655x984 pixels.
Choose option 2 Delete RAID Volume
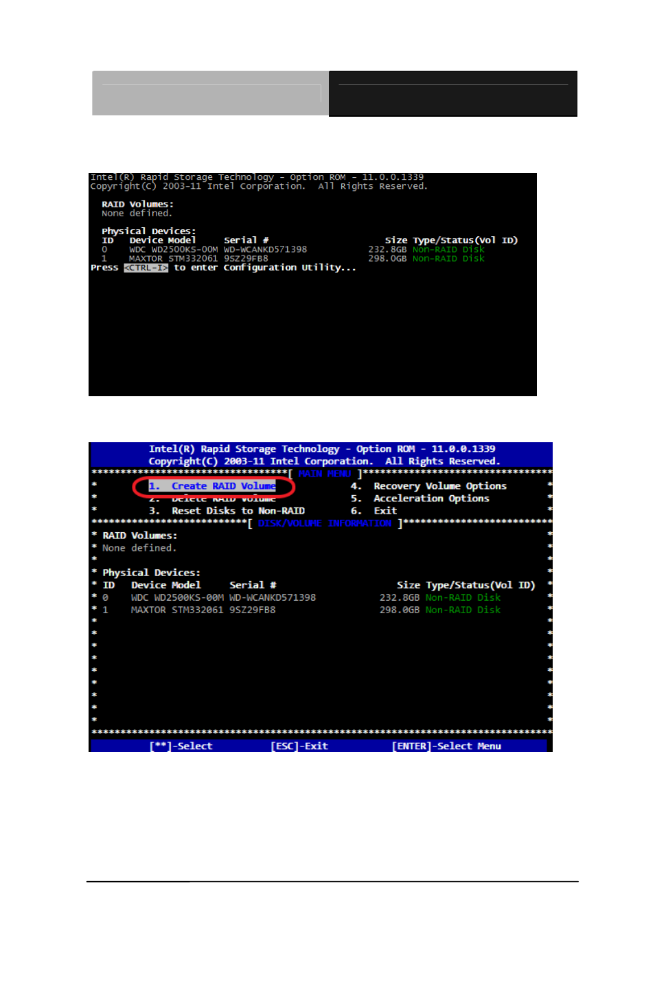212,499
